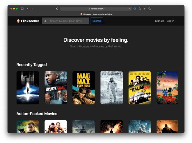Screen dimensions: 192x143
Task: Click the browser forward arrow
Action: click(x=32, y=9)
